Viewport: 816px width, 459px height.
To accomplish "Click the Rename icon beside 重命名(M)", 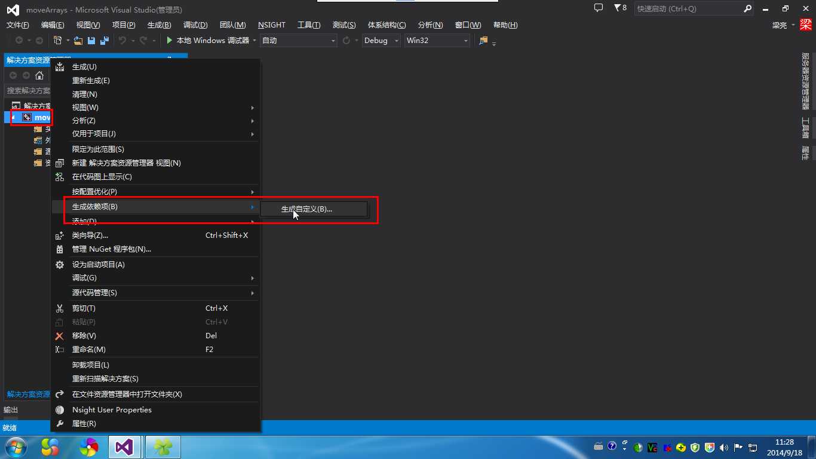I will coord(59,350).
